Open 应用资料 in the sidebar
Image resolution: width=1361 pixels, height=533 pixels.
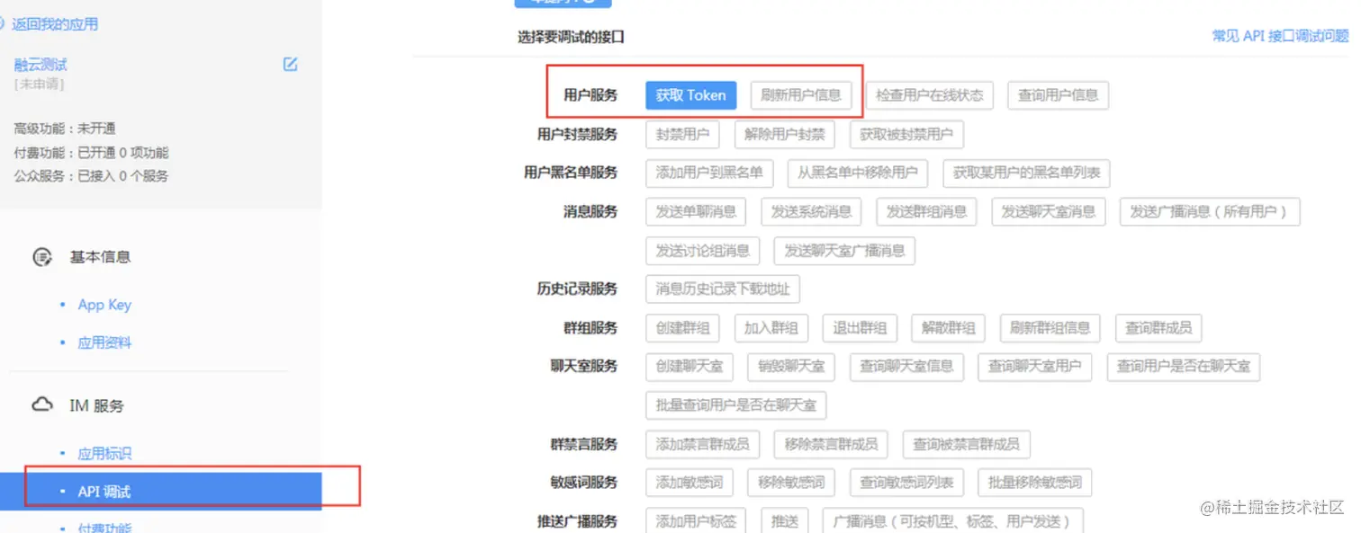click(106, 342)
